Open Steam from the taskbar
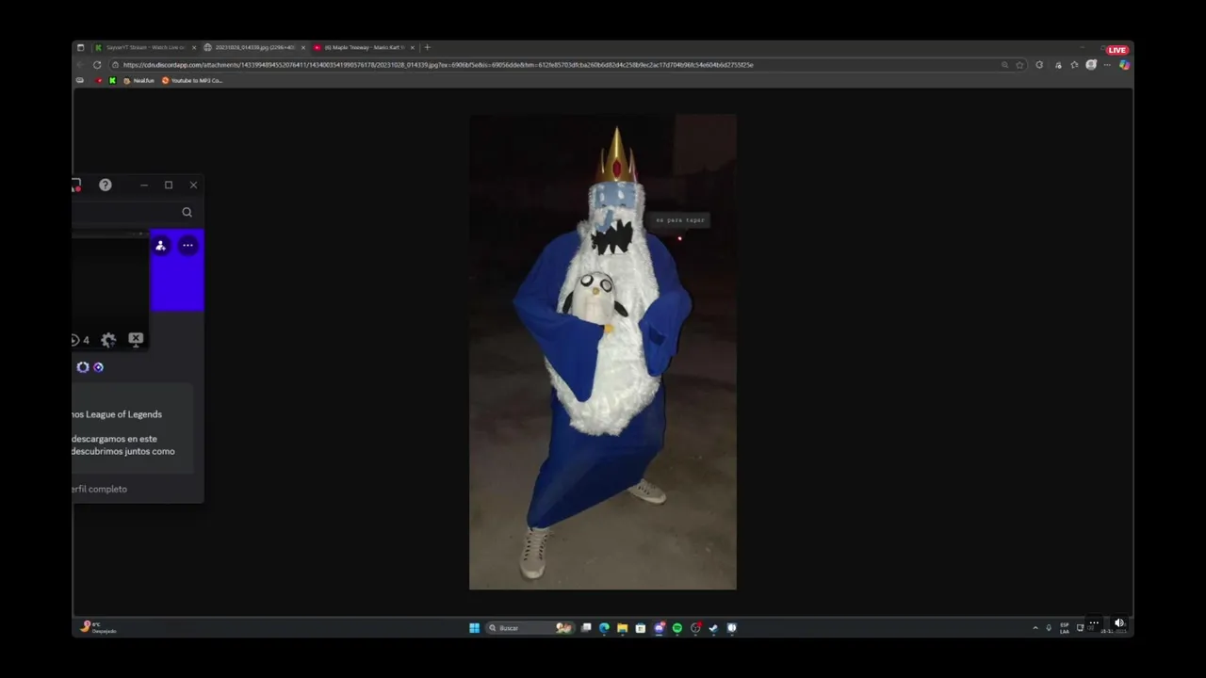Image resolution: width=1206 pixels, height=678 pixels. tap(713, 628)
